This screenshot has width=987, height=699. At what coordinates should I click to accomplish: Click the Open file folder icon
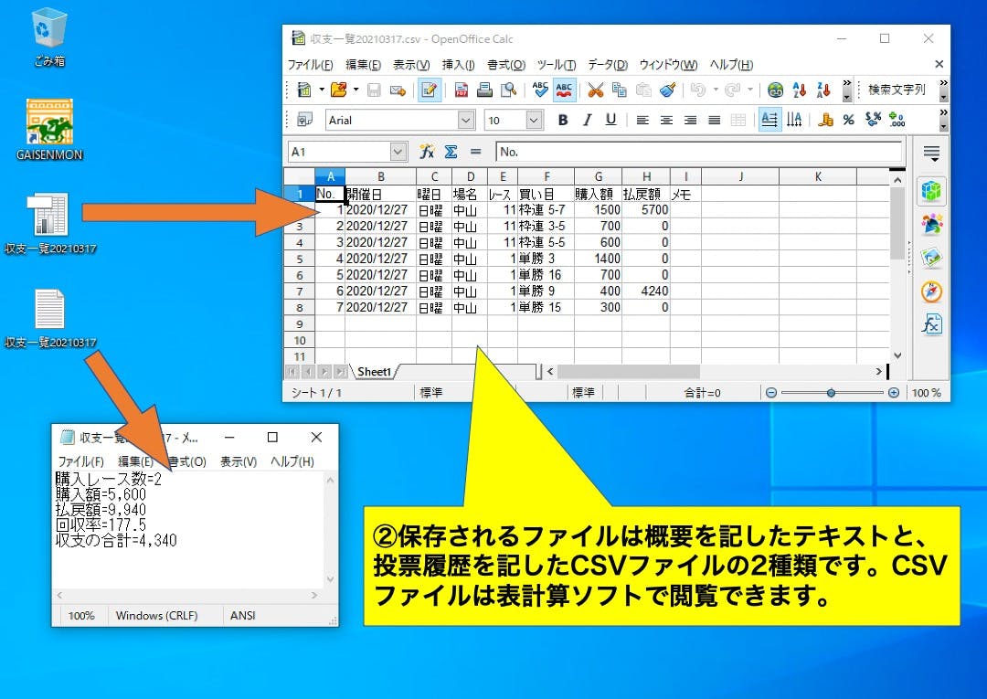339,90
